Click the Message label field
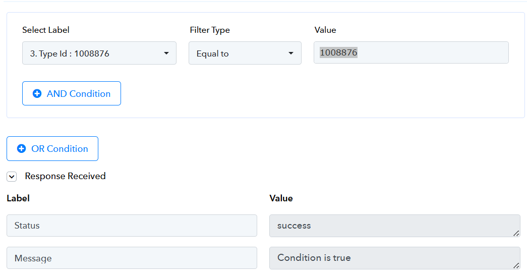This screenshot has width=527, height=276. point(132,258)
